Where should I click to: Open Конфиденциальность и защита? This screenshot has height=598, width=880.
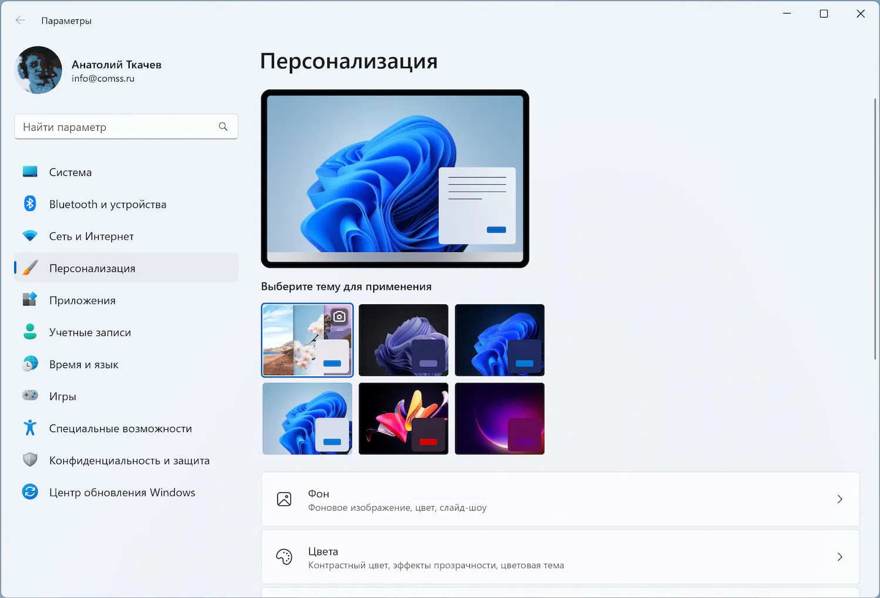tap(126, 460)
